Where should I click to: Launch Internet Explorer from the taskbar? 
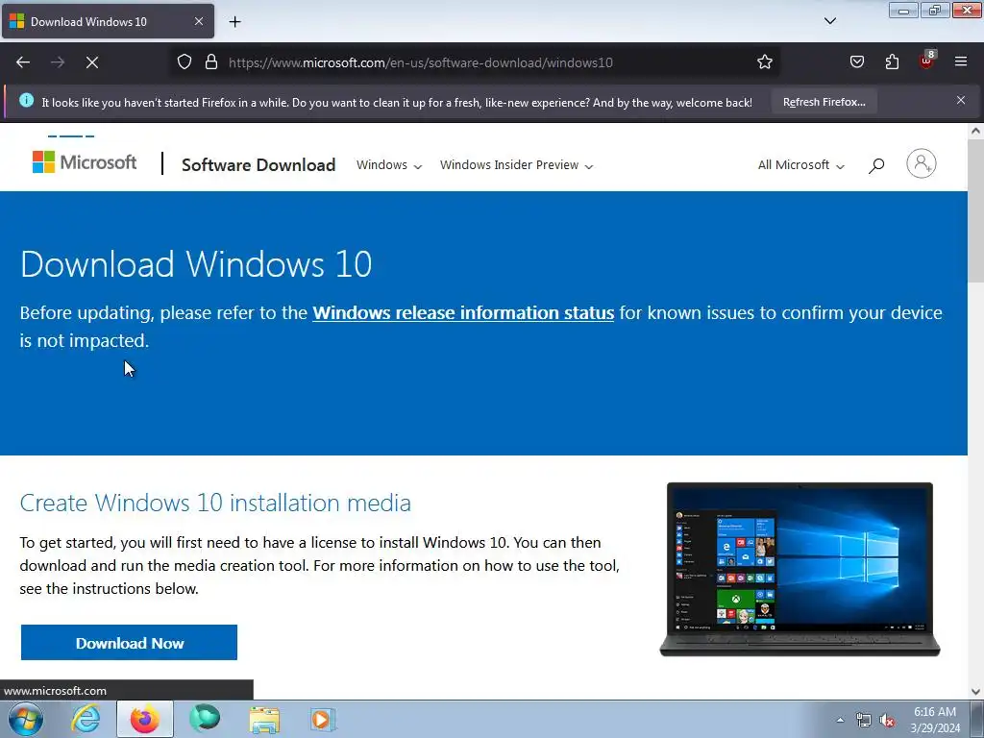click(x=86, y=719)
